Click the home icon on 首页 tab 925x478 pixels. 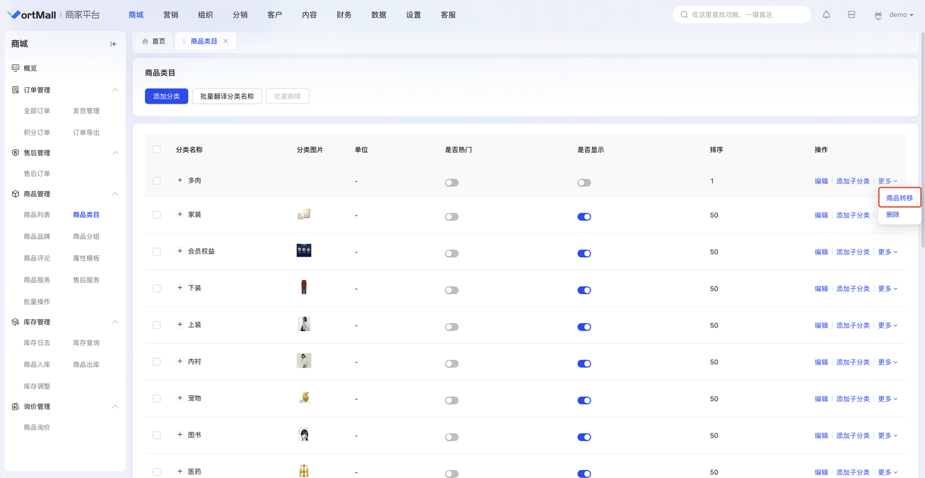(146, 42)
